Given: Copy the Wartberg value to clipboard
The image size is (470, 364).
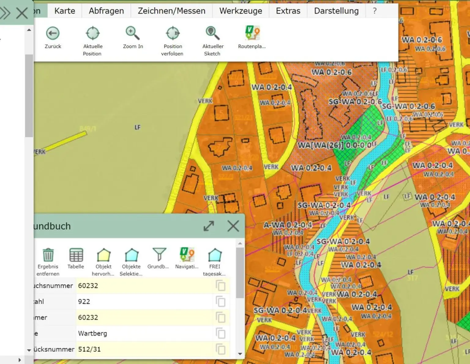Looking at the screenshot, I should [x=220, y=333].
